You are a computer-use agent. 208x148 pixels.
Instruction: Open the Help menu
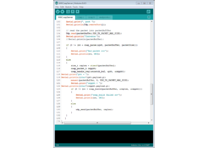coord(81,7)
